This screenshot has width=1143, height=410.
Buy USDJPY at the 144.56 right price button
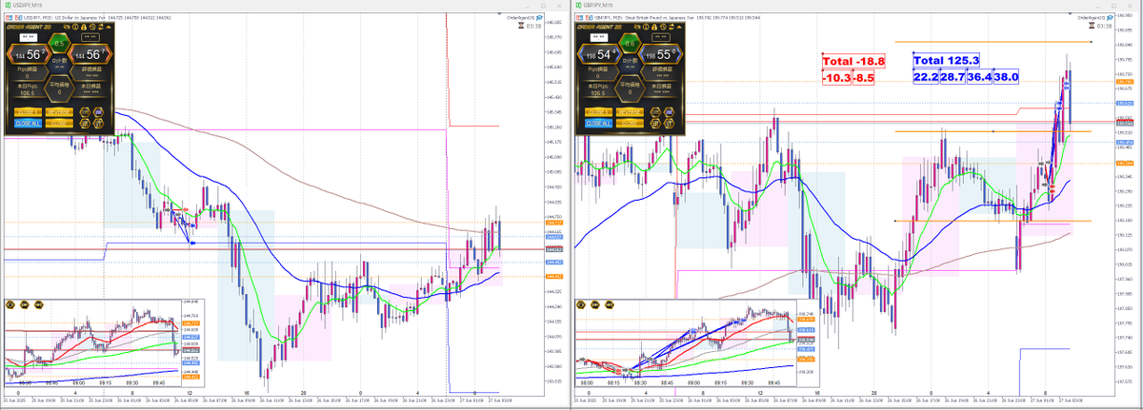[90, 54]
